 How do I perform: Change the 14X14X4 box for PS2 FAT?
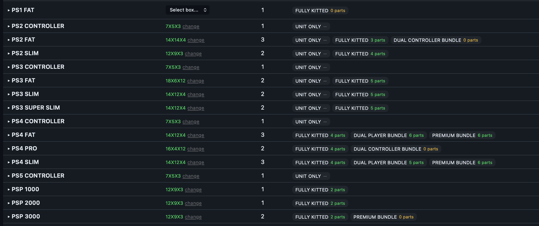click(x=196, y=40)
